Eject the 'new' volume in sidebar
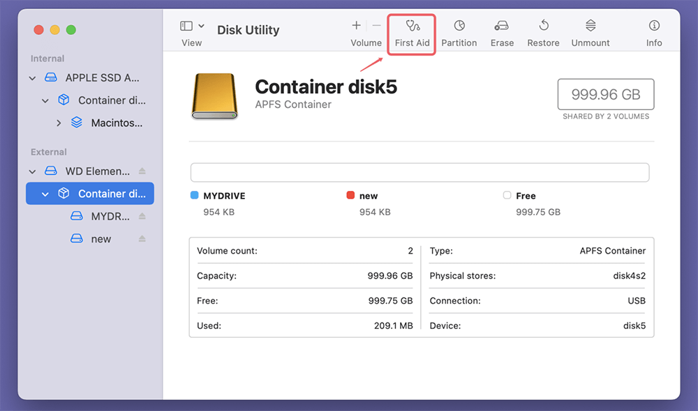This screenshot has width=698, height=411. click(142, 239)
